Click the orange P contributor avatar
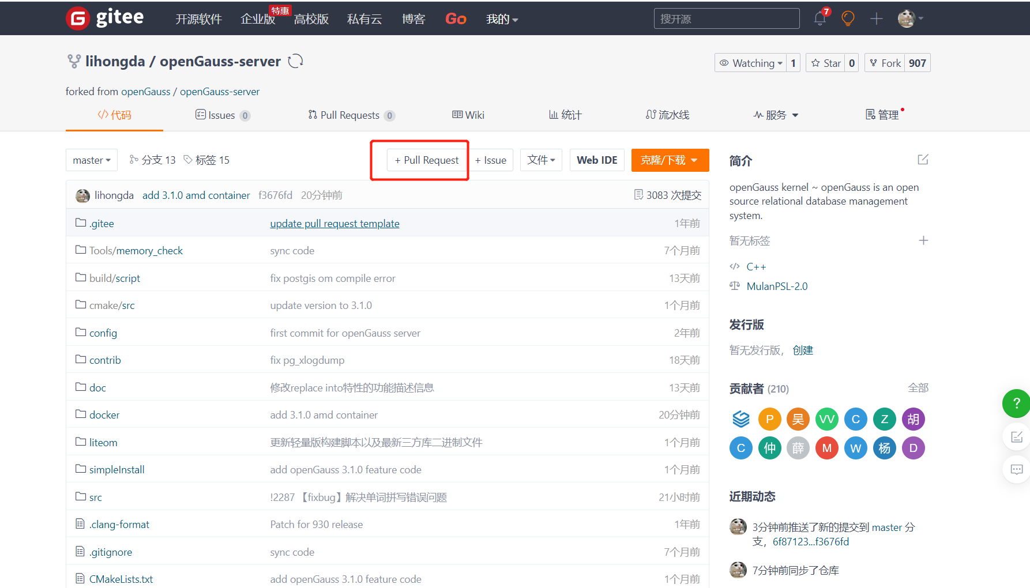The height and width of the screenshot is (588, 1030). tap(769, 419)
